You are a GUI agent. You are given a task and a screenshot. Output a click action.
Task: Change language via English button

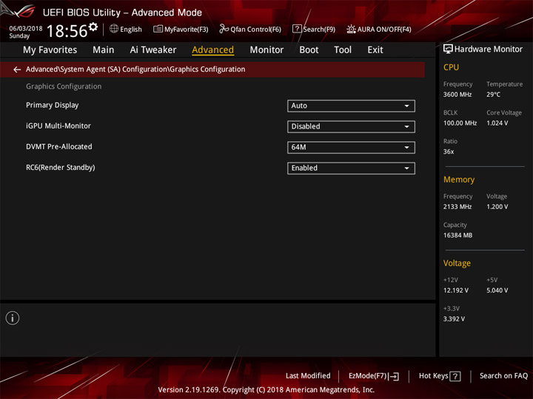[130, 30]
